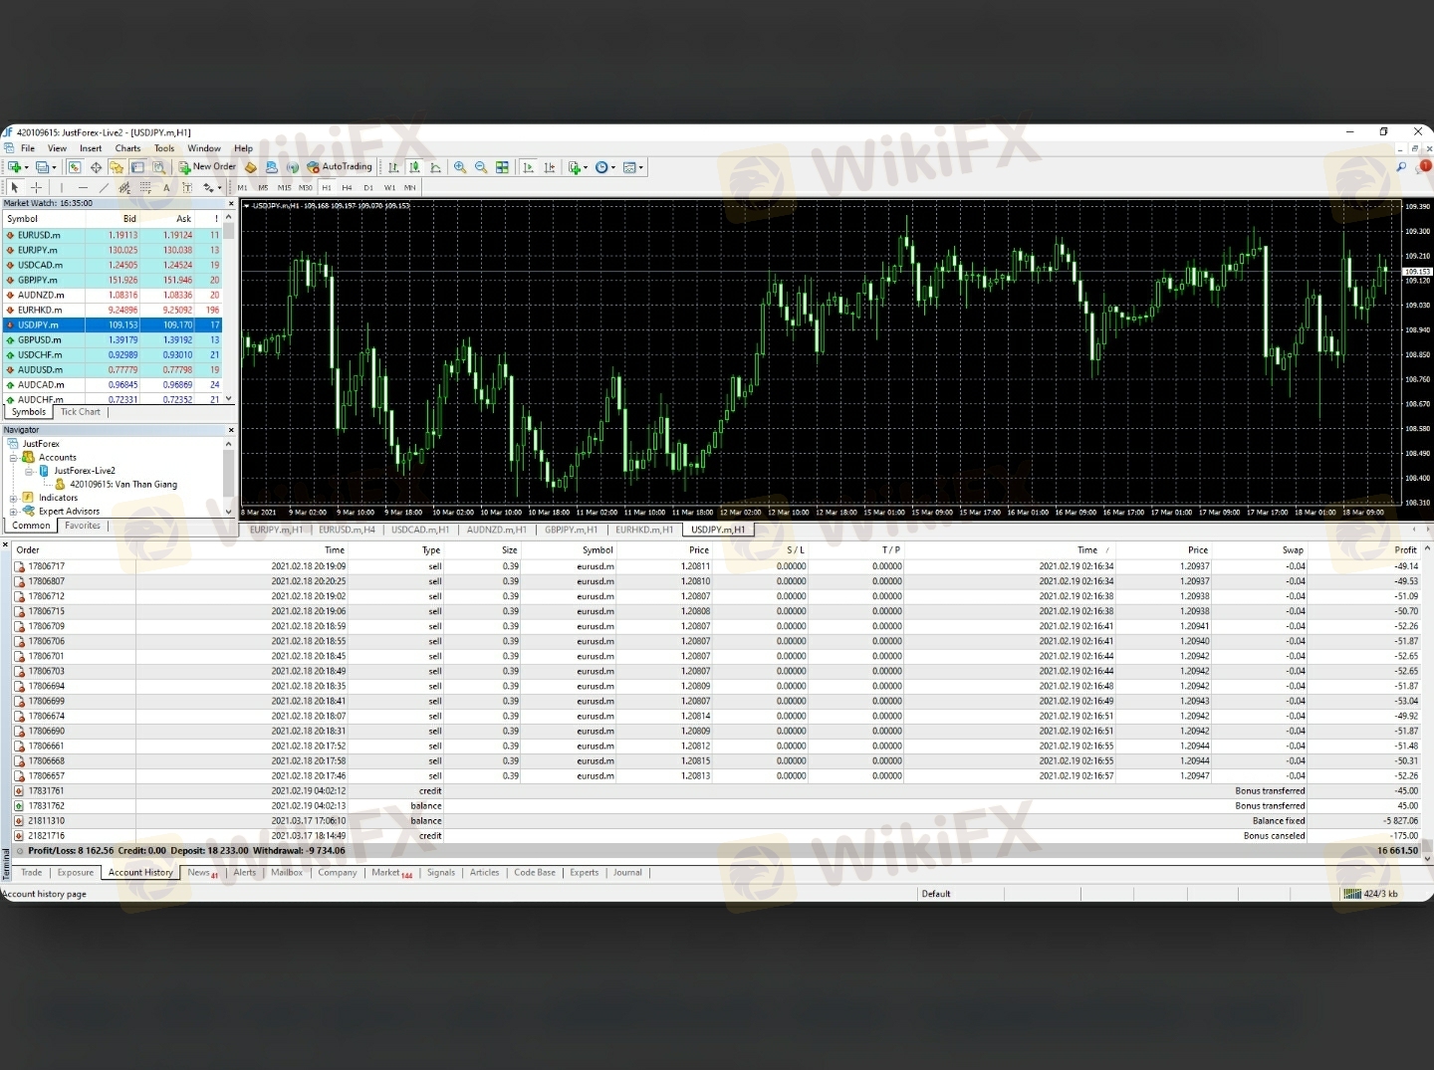This screenshot has height=1070, width=1434.
Task: Open the EURUSD.m,H4 chart tab
Action: pyautogui.click(x=347, y=530)
